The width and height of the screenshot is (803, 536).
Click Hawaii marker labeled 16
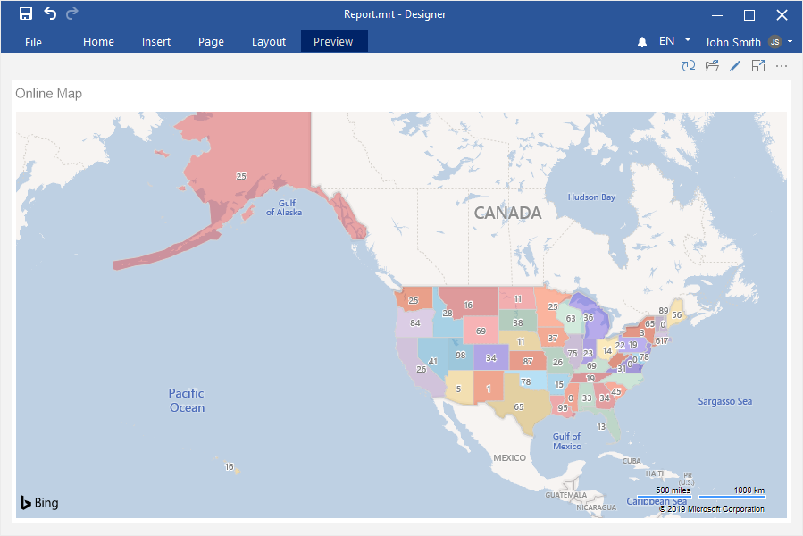point(229,466)
